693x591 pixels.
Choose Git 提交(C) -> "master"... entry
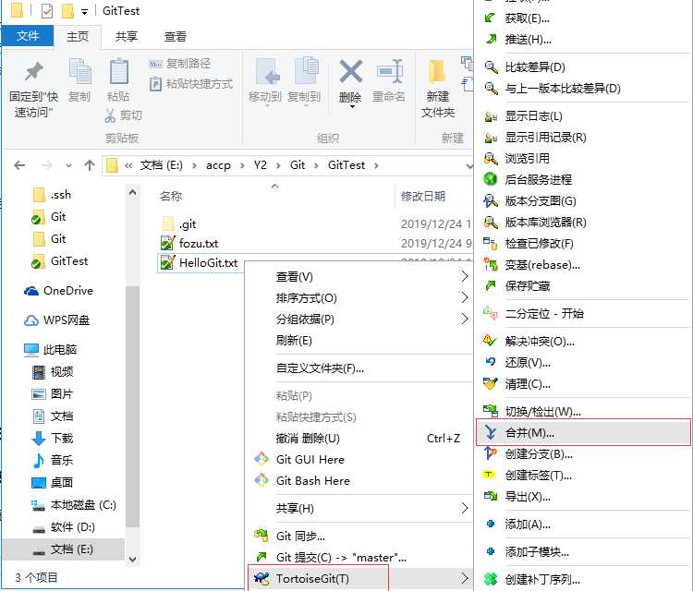pyautogui.click(x=341, y=557)
